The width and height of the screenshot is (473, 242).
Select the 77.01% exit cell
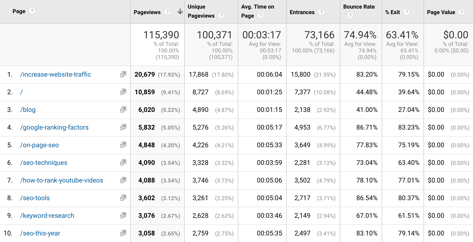409,180
